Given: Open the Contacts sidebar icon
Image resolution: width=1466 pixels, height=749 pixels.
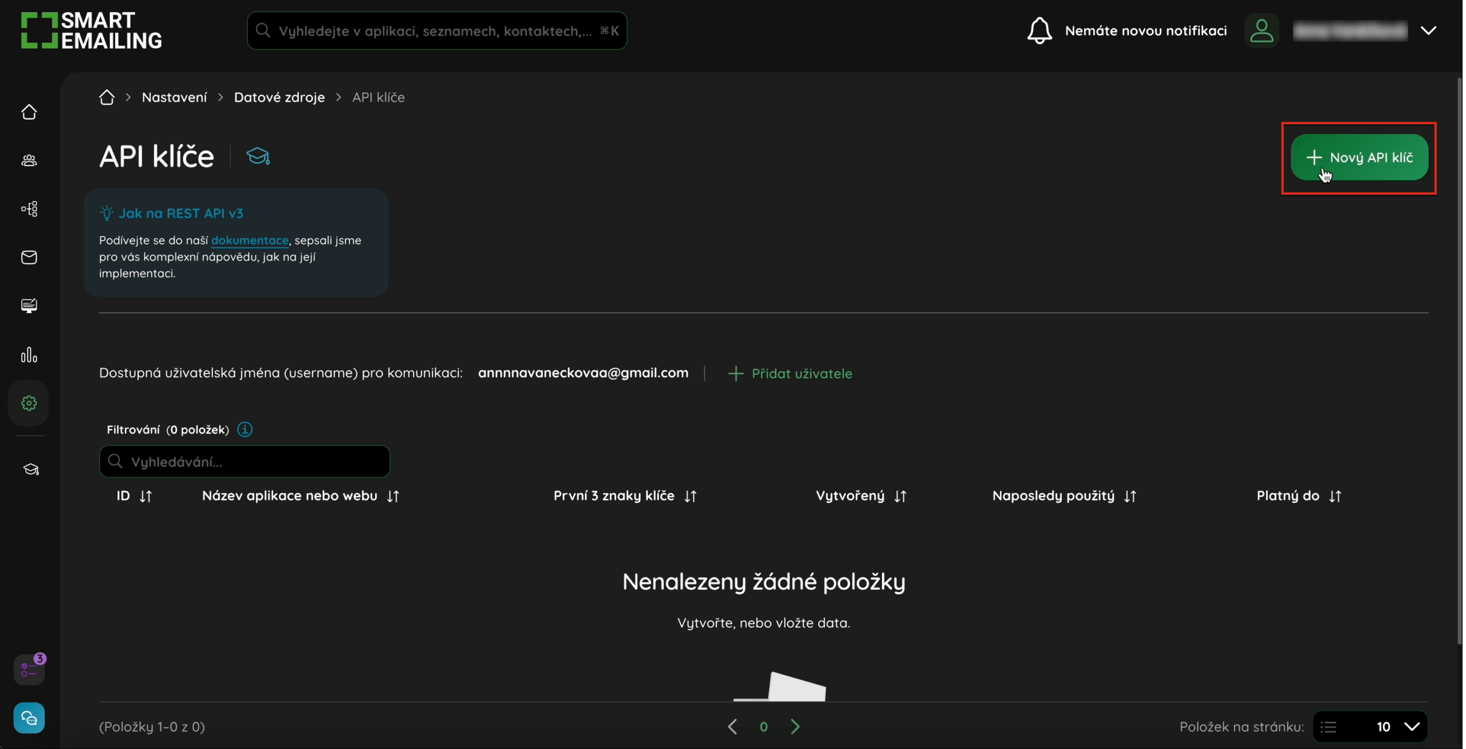Looking at the screenshot, I should pyautogui.click(x=29, y=160).
